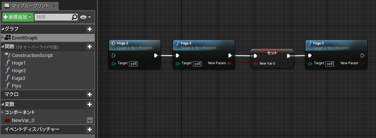
Task: Click the イベントディスパッチャー section header
Action: coord(48,130)
